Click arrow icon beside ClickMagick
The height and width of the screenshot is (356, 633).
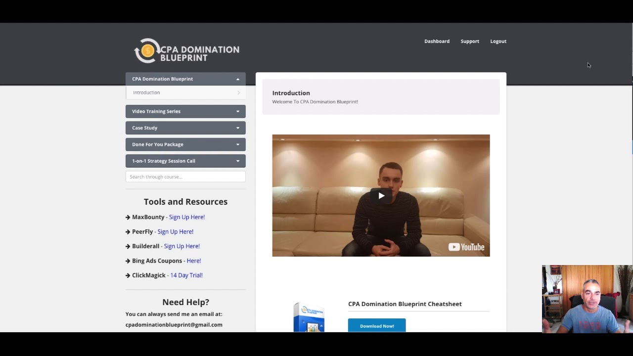point(128,275)
